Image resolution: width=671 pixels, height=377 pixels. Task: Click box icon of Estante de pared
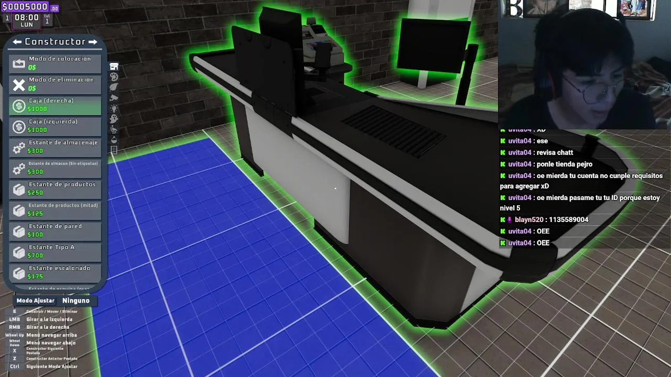[19, 231]
